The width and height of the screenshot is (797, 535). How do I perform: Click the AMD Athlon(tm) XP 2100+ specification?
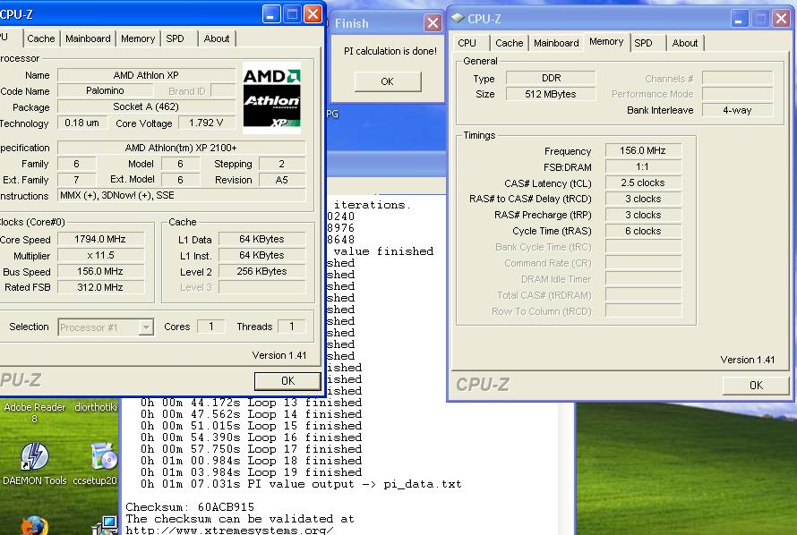181,148
